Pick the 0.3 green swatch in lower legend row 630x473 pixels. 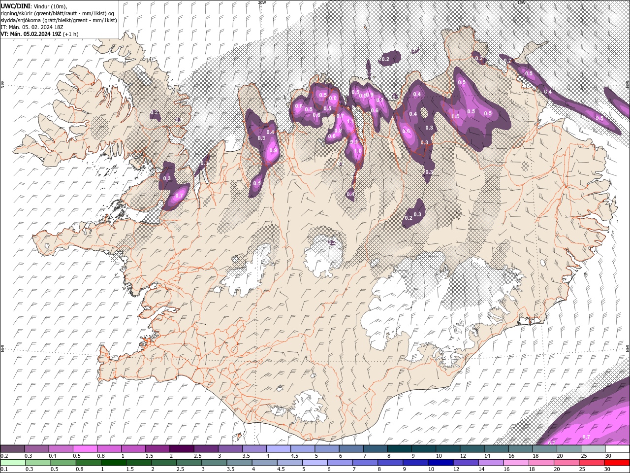tap(37, 463)
